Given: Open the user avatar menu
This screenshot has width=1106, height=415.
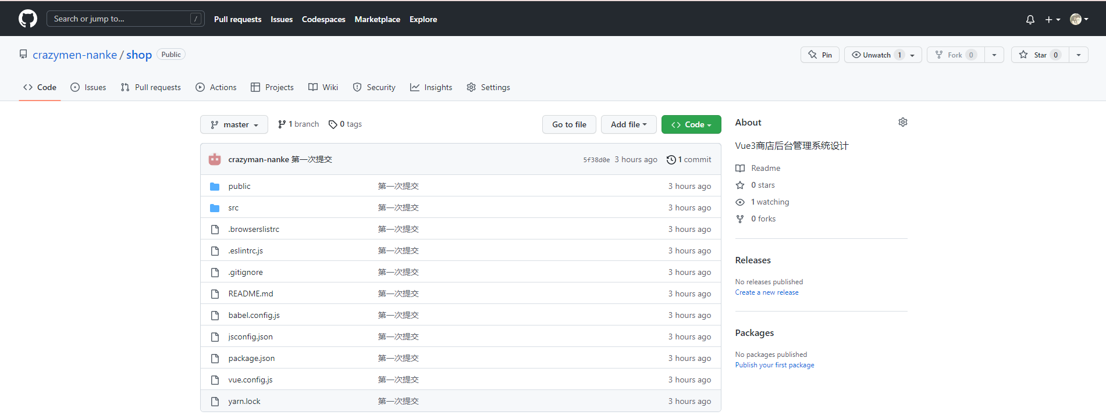Looking at the screenshot, I should pos(1079,19).
